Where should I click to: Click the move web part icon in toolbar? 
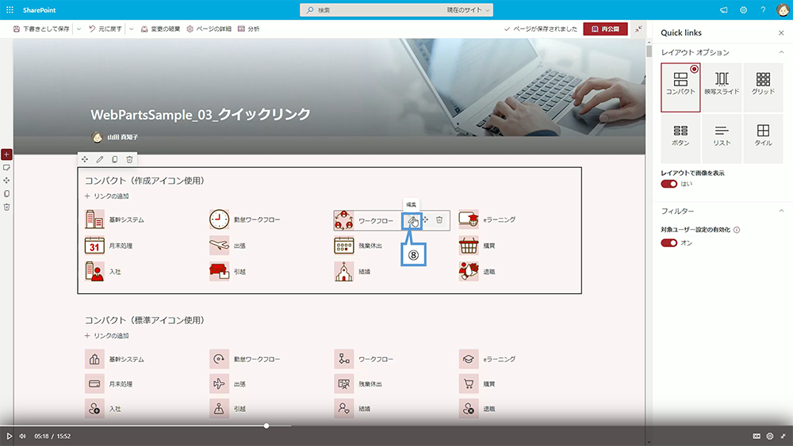click(x=85, y=159)
